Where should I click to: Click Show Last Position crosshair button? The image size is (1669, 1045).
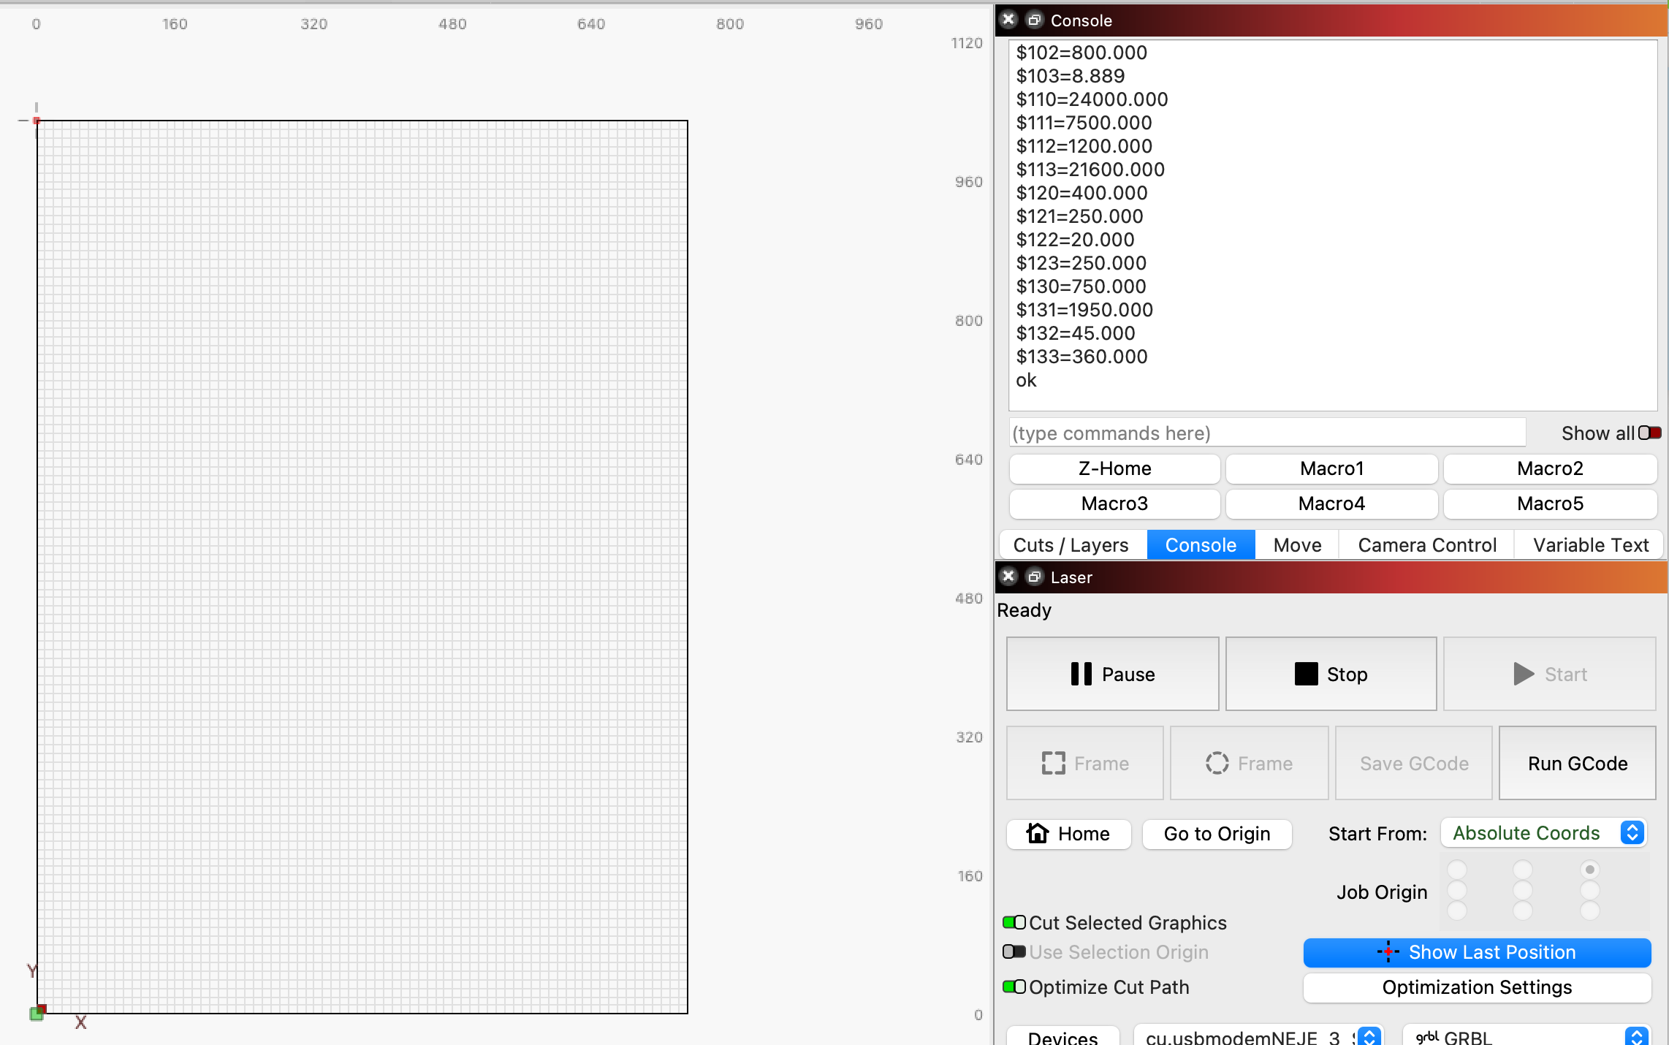(x=1476, y=952)
